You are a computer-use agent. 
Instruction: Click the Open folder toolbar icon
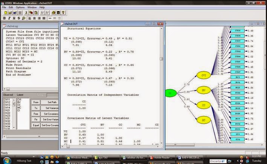pyautogui.click(x=11, y=12)
